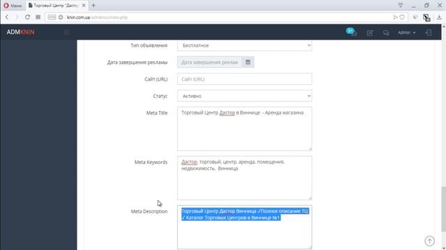Image resolution: width=446 pixels, height=250 pixels.
Task: Open the Opera Menu button
Action: pyautogui.click(x=13, y=6)
